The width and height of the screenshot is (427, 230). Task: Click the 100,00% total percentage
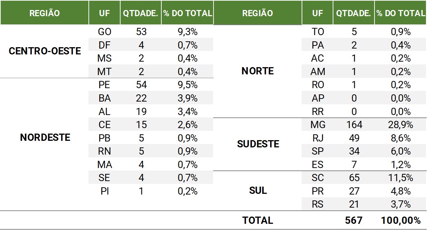[x=401, y=220]
